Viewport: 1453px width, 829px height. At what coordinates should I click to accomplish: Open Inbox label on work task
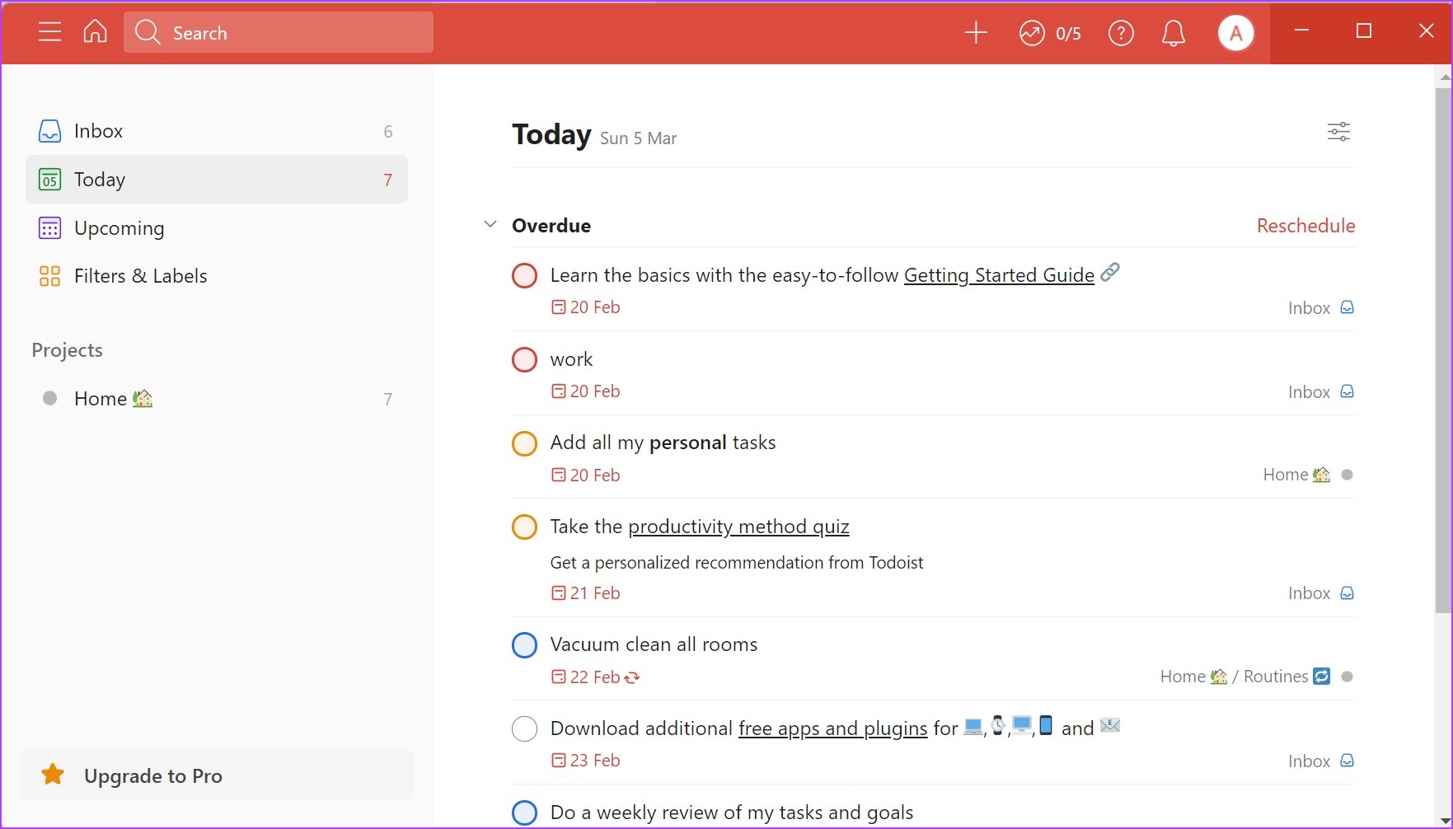[1321, 392]
